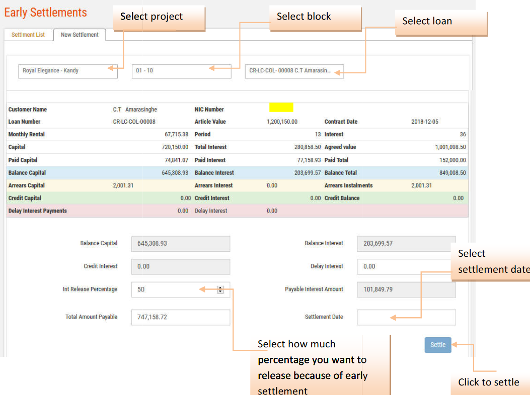Click the Balance Capital form field
The image size is (530, 395).
180,243
